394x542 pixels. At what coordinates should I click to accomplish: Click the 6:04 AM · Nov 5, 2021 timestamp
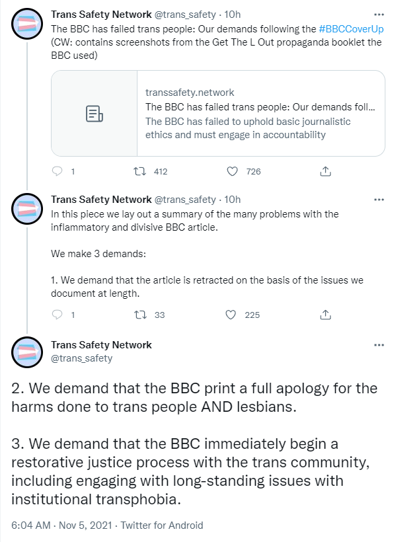point(61,525)
